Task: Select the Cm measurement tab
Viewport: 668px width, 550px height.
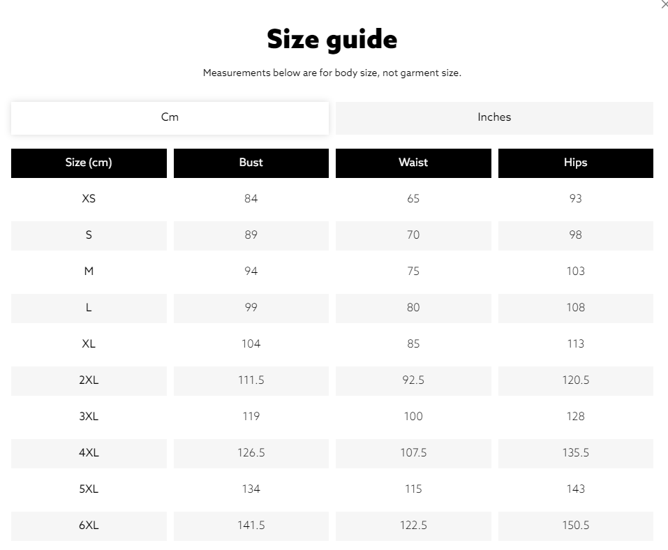Action: (170, 117)
